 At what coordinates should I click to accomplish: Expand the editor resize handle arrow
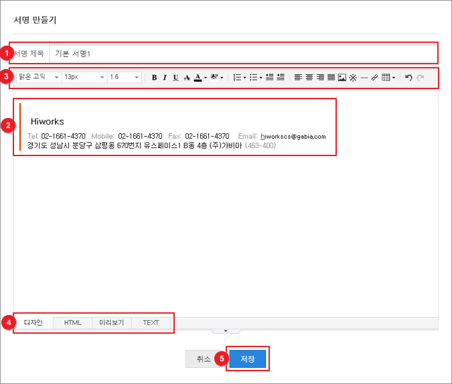tap(226, 331)
